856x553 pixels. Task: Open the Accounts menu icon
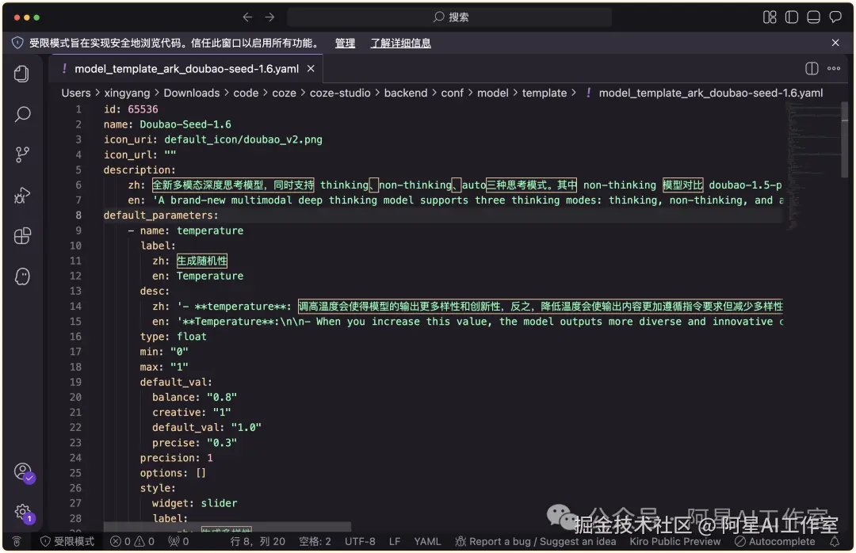point(23,471)
